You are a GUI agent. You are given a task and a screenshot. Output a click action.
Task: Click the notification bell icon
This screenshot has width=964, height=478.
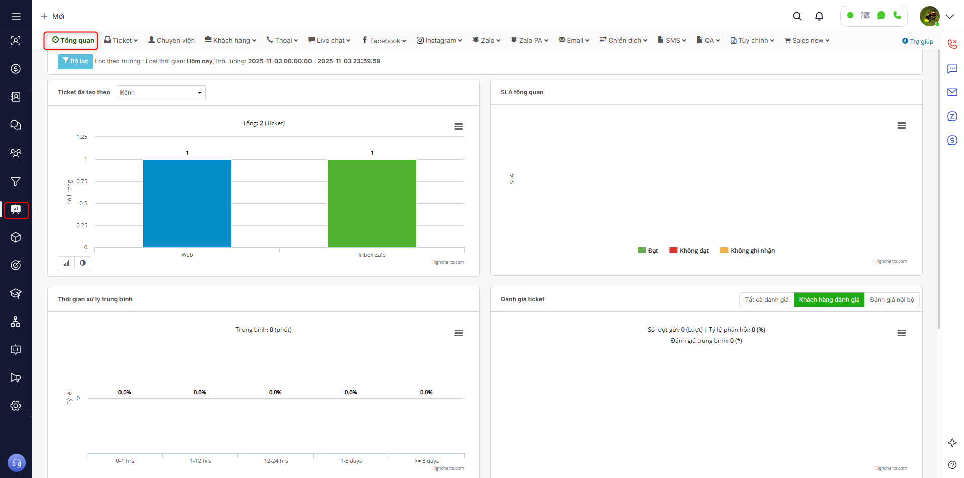pyautogui.click(x=819, y=16)
